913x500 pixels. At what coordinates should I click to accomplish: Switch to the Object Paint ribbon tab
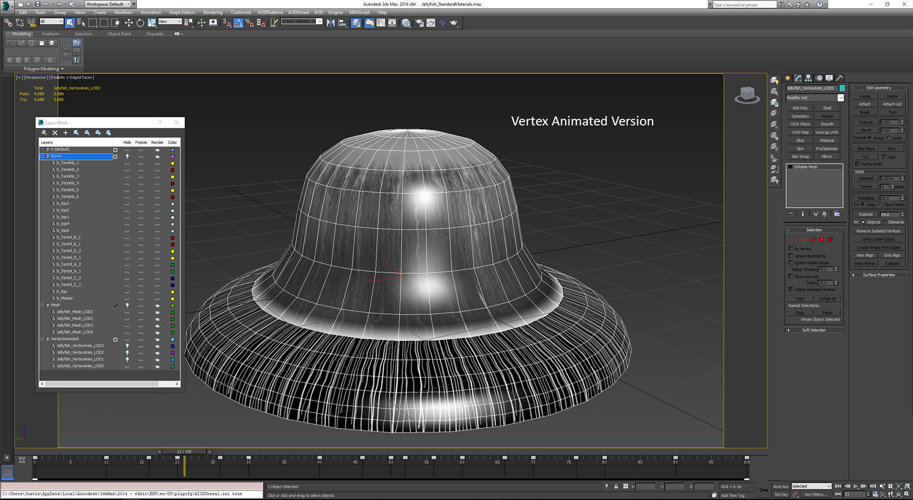[119, 34]
